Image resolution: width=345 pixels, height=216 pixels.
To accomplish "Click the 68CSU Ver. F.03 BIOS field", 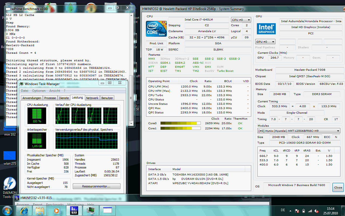I will 330,84.
